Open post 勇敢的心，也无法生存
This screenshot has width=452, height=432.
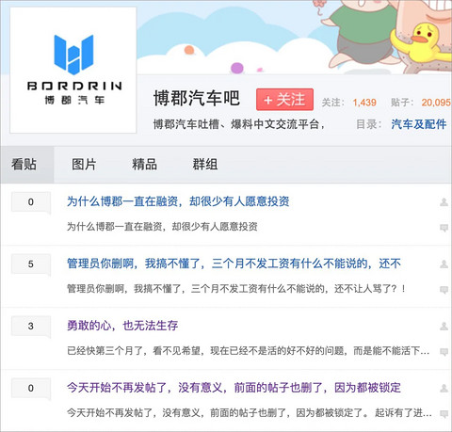pos(122,326)
